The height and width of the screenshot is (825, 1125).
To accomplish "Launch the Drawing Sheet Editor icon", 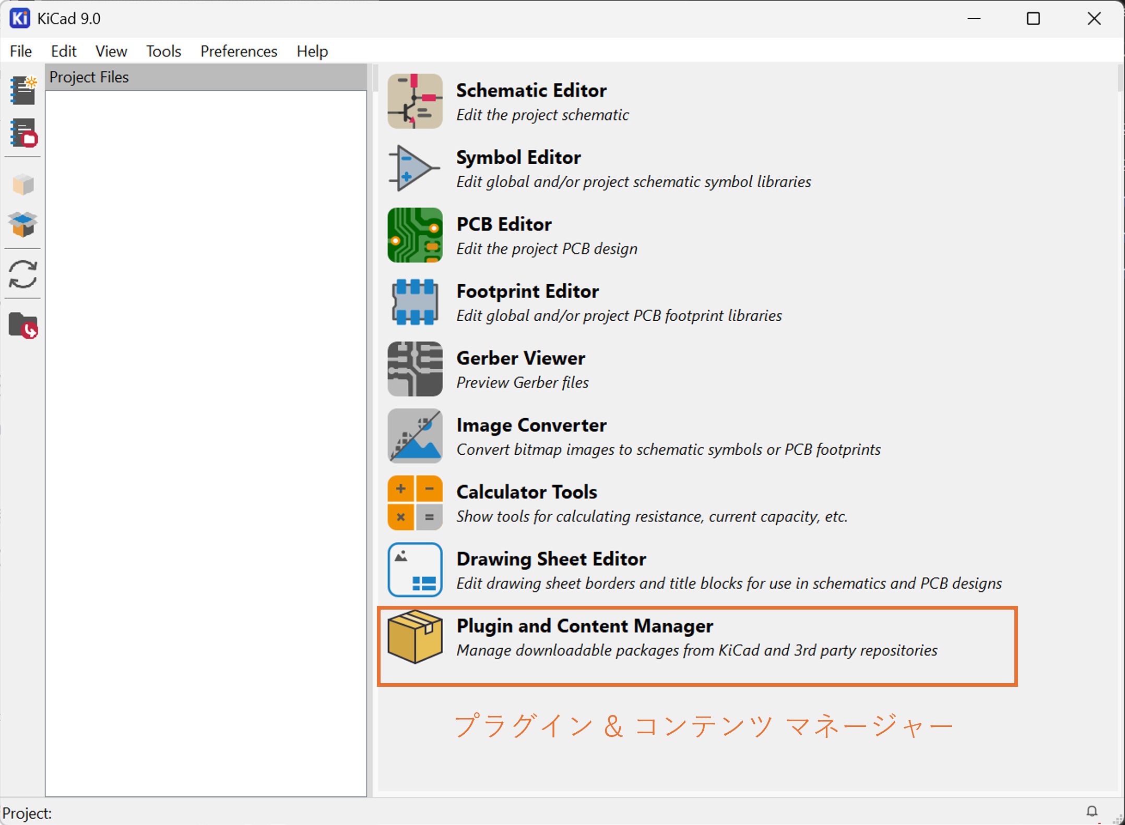I will click(x=415, y=569).
